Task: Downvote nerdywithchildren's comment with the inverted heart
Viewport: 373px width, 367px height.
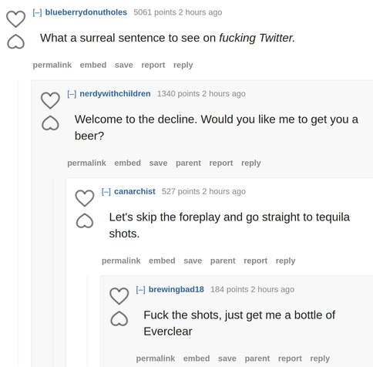Action: (x=50, y=123)
